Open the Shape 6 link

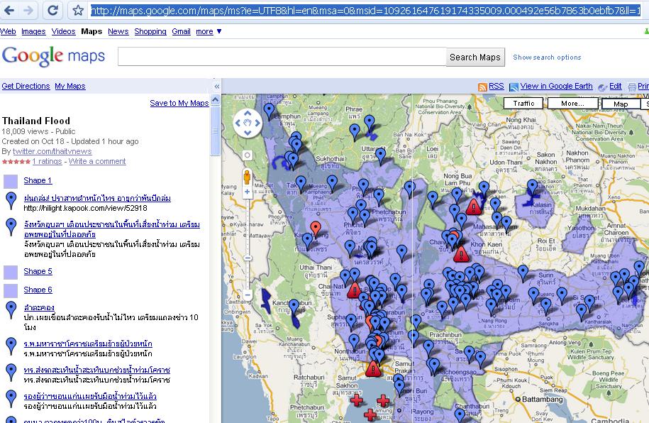point(38,290)
